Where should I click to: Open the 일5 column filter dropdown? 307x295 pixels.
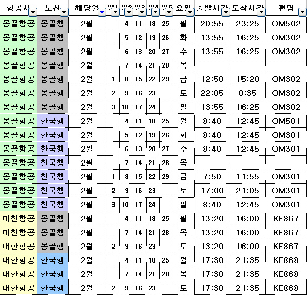click(x=169, y=12)
